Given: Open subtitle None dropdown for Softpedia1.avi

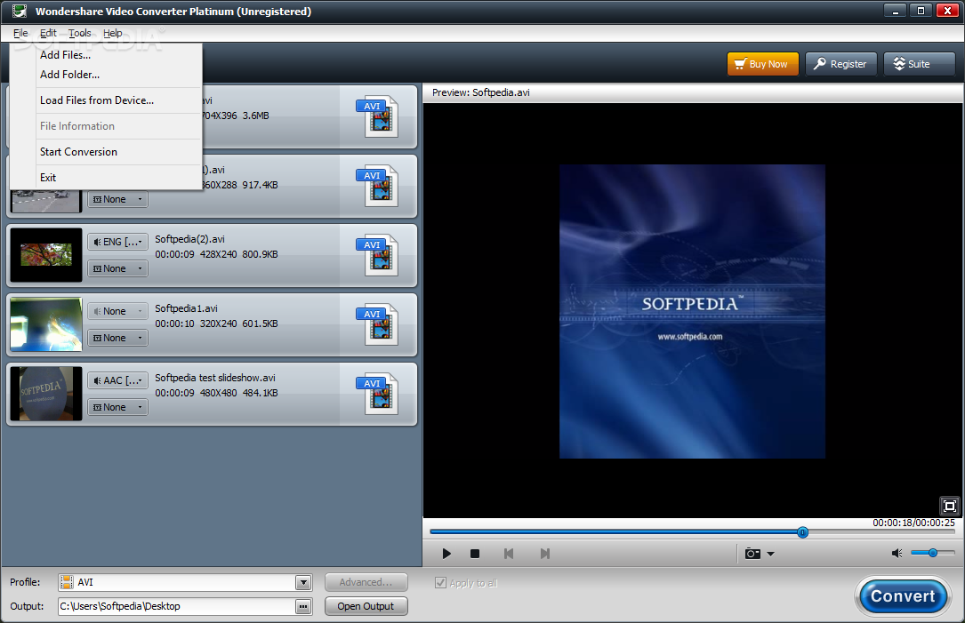Looking at the screenshot, I should tap(117, 339).
